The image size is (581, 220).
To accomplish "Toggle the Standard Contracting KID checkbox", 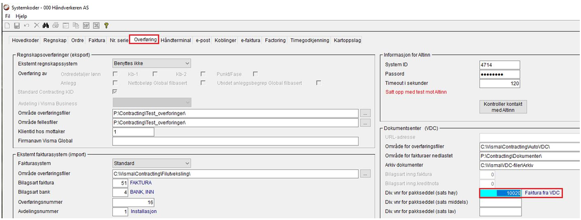I will pos(115,91).
